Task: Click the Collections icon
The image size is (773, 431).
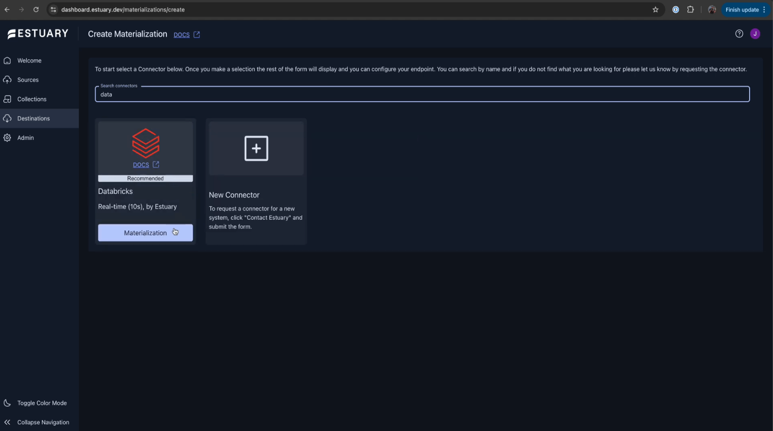Action: pyautogui.click(x=7, y=99)
